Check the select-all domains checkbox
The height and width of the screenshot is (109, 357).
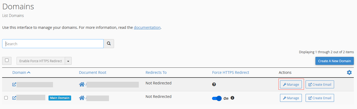click(x=7, y=61)
